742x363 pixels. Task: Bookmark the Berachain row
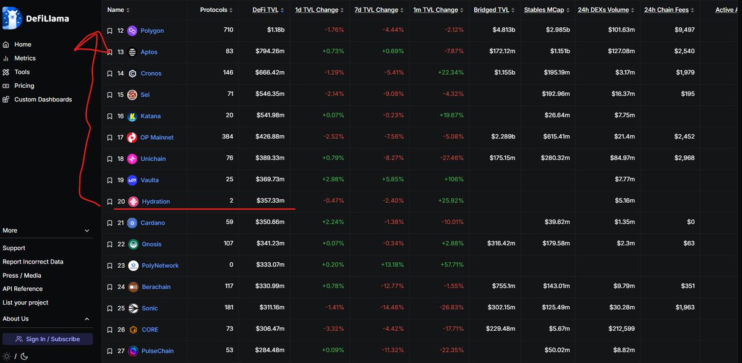[109, 287]
